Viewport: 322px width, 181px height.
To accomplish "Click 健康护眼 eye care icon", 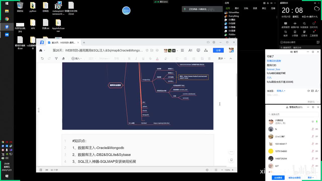I will [x=295, y=25].
